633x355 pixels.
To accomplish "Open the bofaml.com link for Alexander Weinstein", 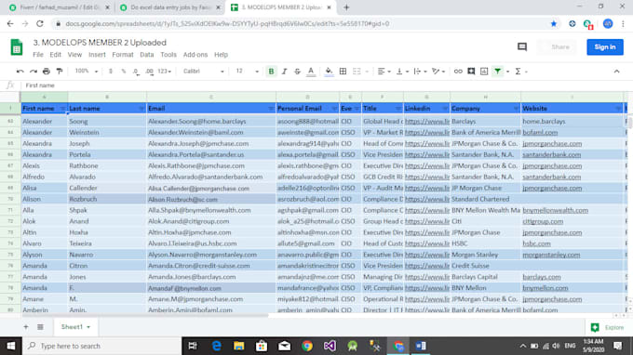I will click(540, 132).
